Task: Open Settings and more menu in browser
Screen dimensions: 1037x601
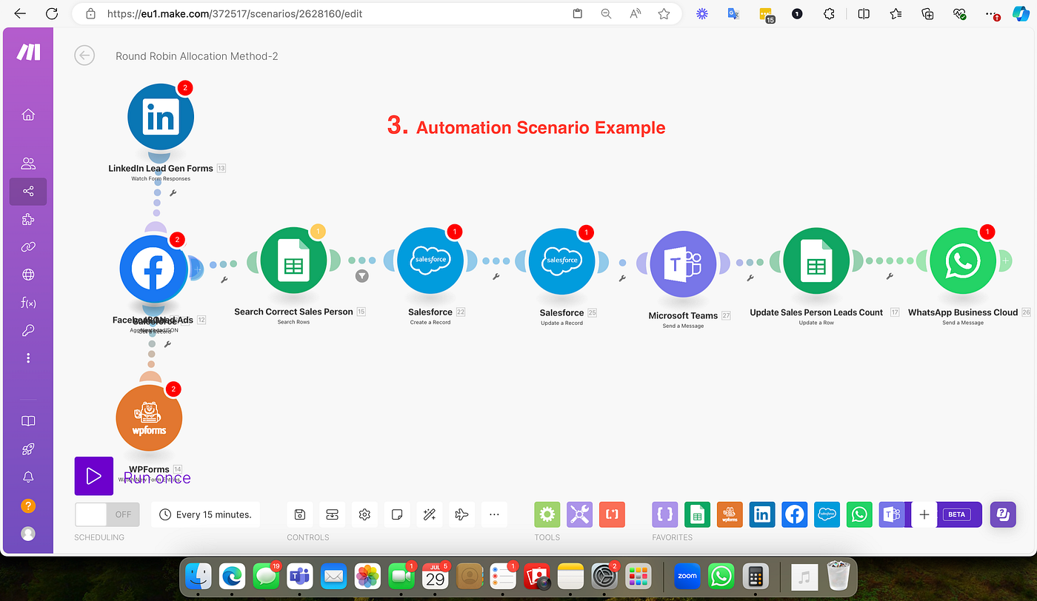Action: (x=993, y=13)
